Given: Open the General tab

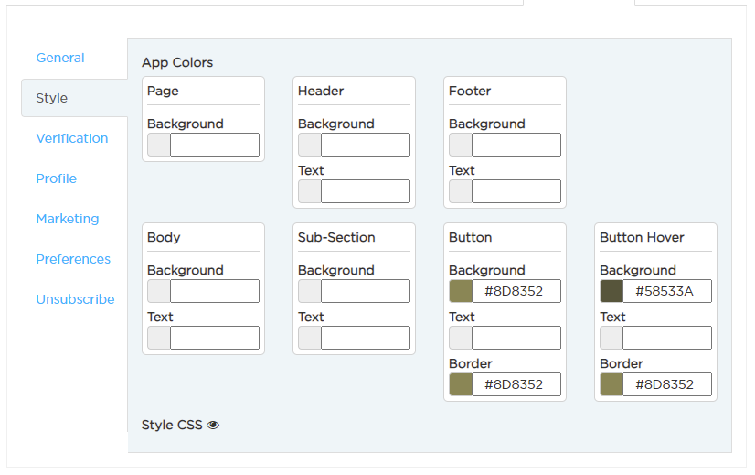Looking at the screenshot, I should click(x=60, y=58).
